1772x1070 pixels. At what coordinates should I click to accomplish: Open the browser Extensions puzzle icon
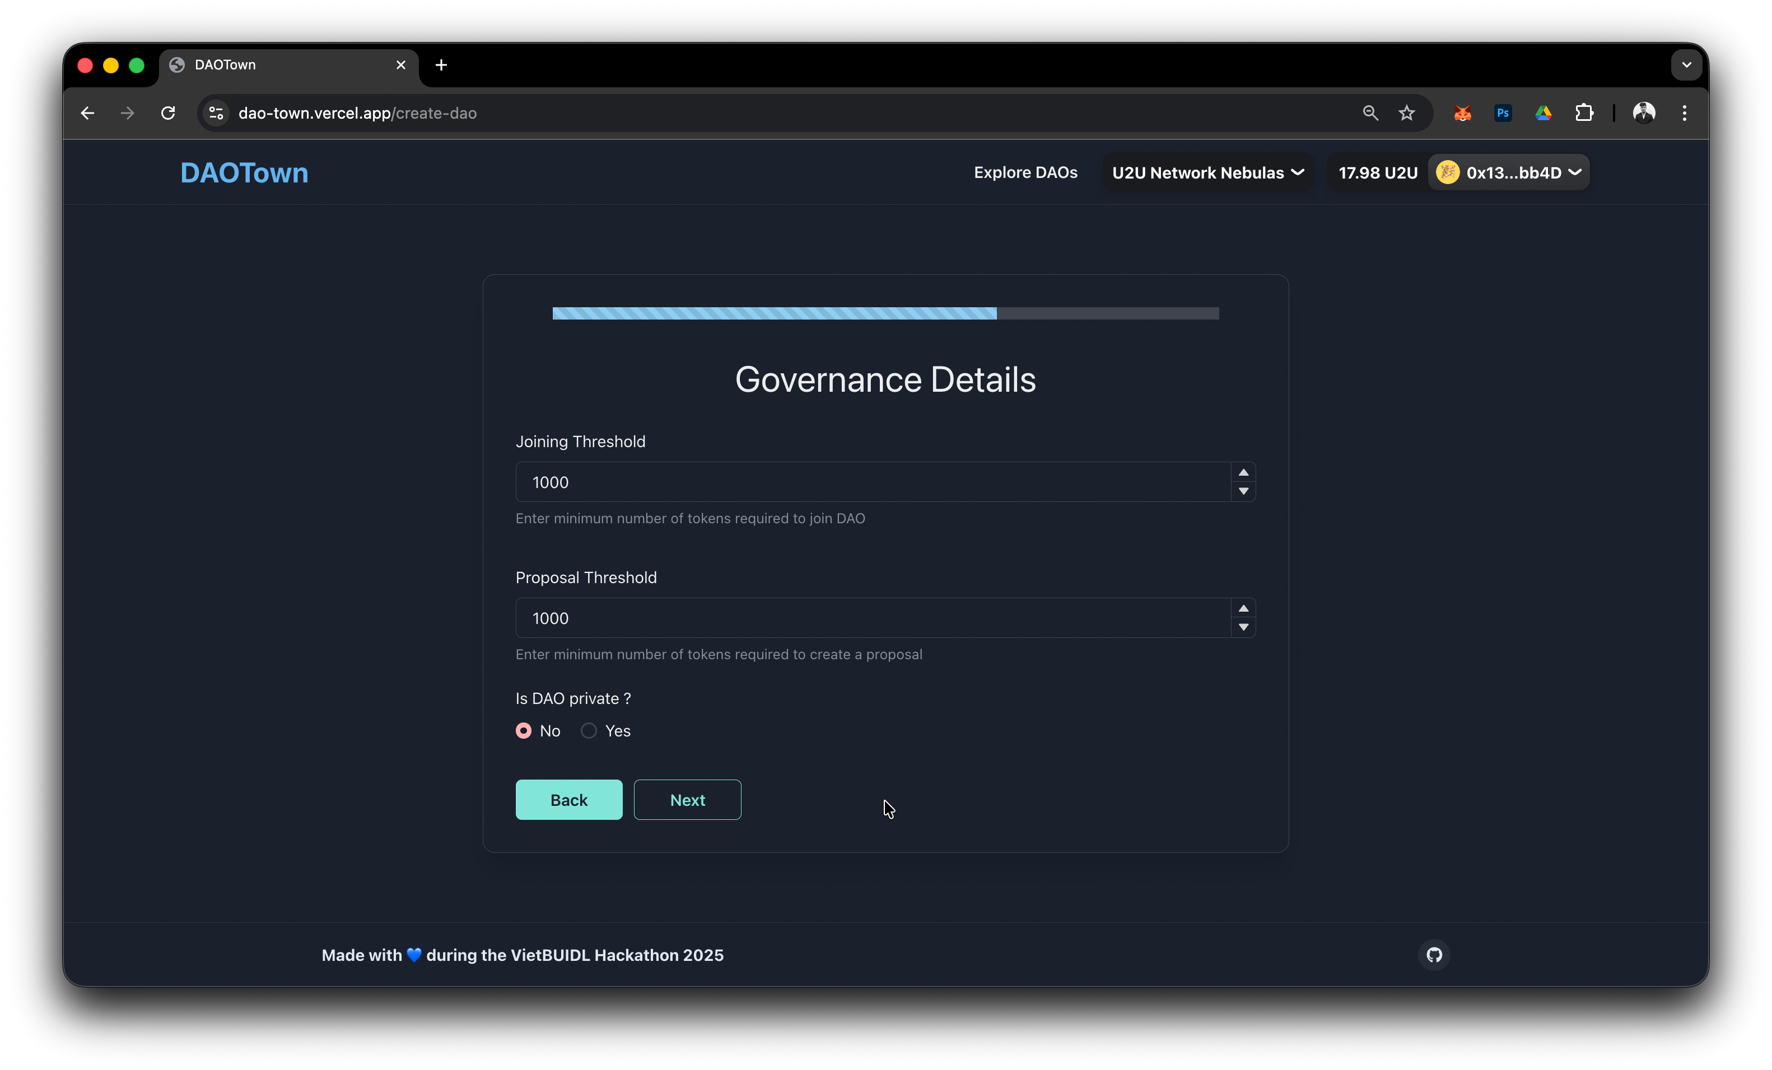[x=1584, y=113]
